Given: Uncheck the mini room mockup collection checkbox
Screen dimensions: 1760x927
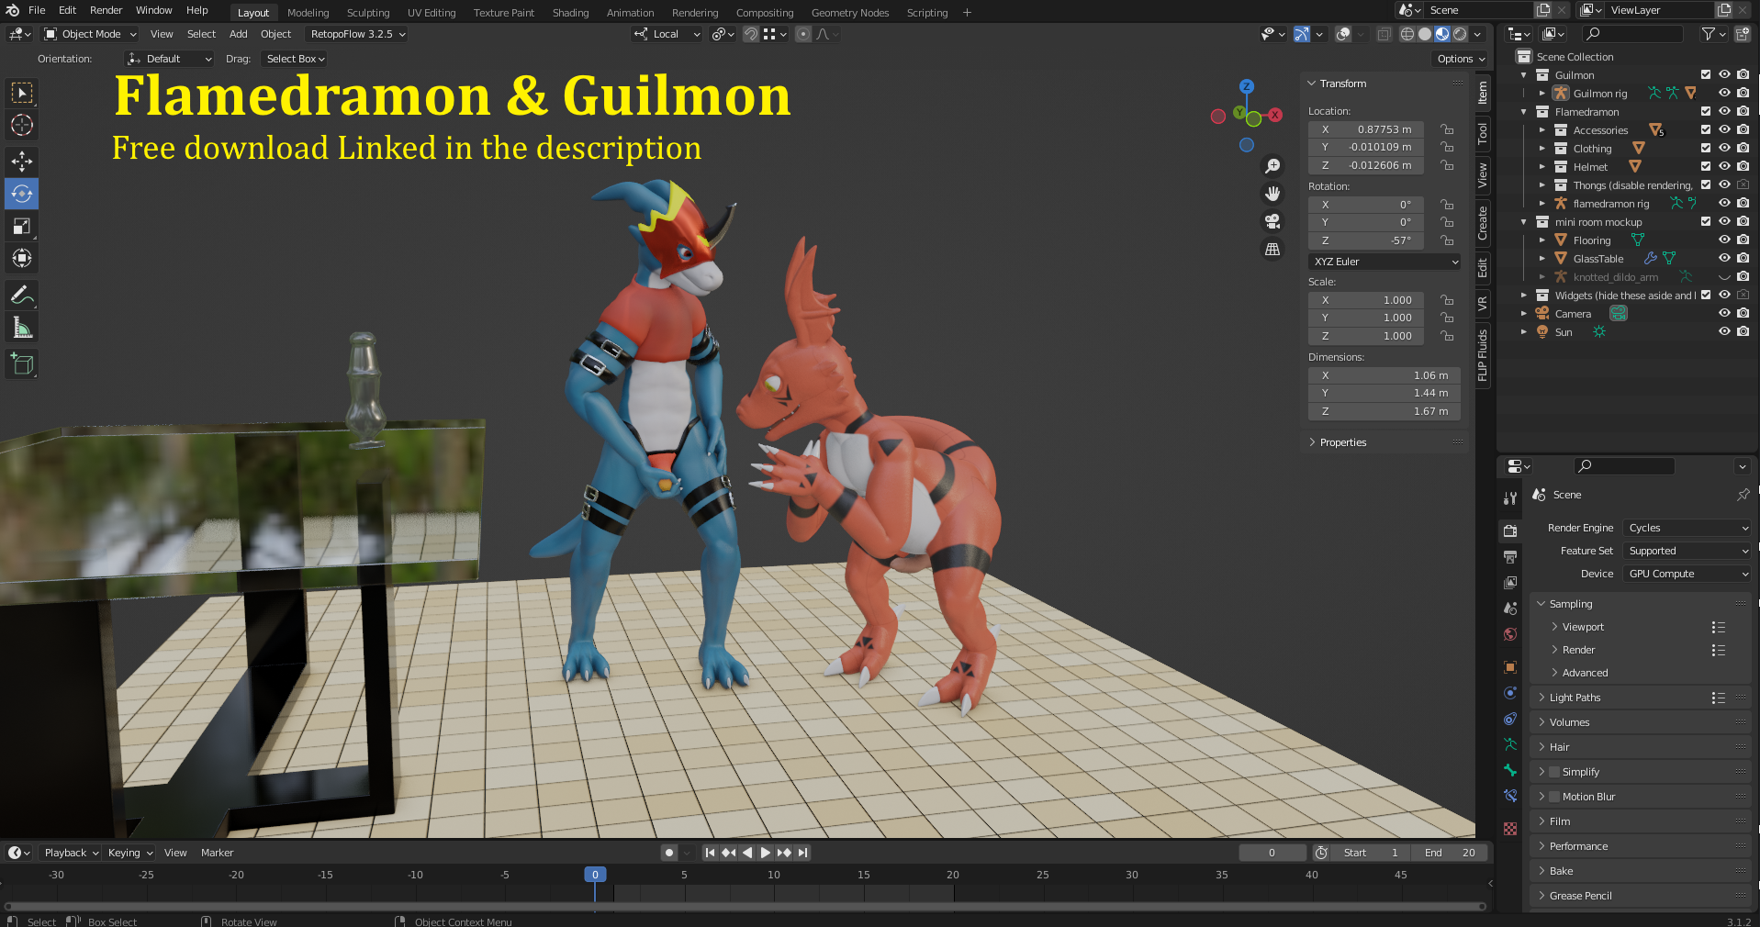Looking at the screenshot, I should coord(1706,221).
